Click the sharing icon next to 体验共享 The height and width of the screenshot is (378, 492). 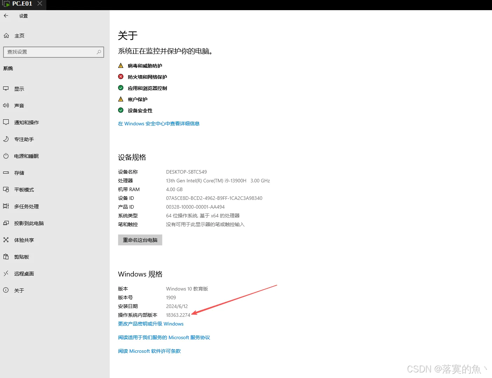(6, 240)
